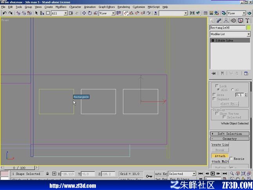The height and width of the screenshot is (190, 253).
Task: Open the Schematic View icon
Action: click(x=211, y=13)
